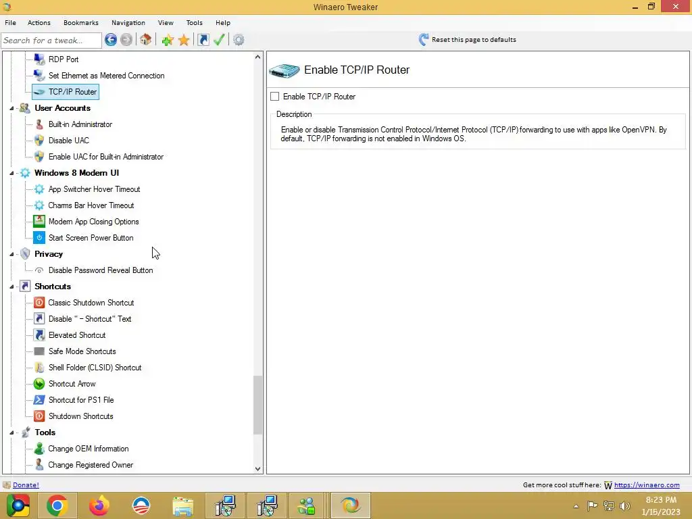Image resolution: width=692 pixels, height=519 pixels.
Task: Open bookmarks with the gold star icon
Action: pos(184,40)
